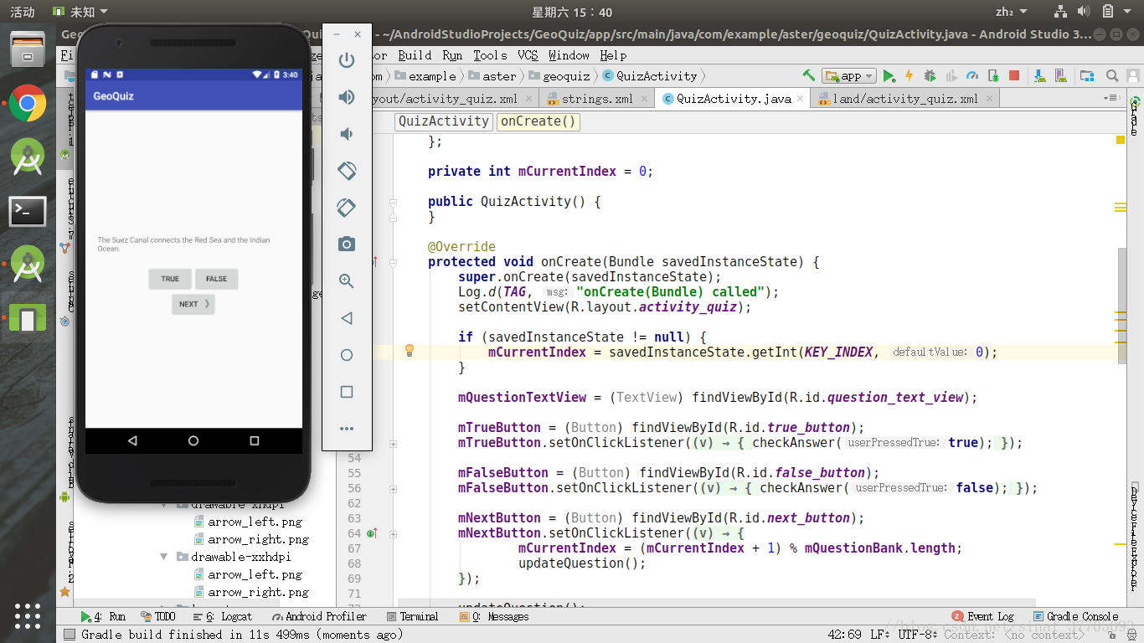Open the SDK Manager toolbar icon

coord(1040,75)
